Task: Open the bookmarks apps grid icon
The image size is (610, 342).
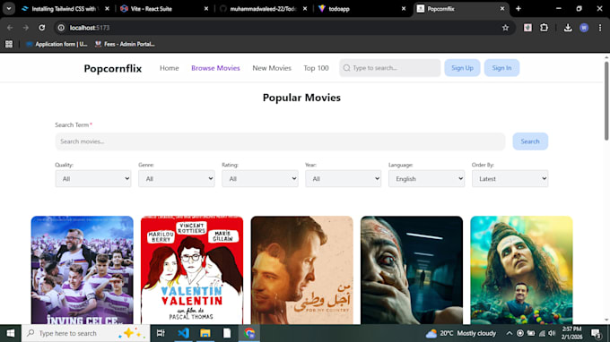Action: point(9,44)
